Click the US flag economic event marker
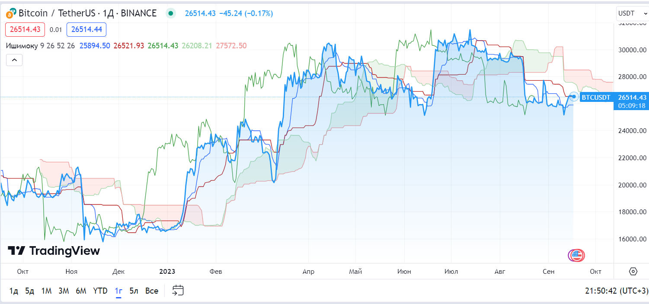 [576, 255]
